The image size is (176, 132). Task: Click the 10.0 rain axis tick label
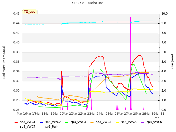pyautogui.click(x=164, y=14)
